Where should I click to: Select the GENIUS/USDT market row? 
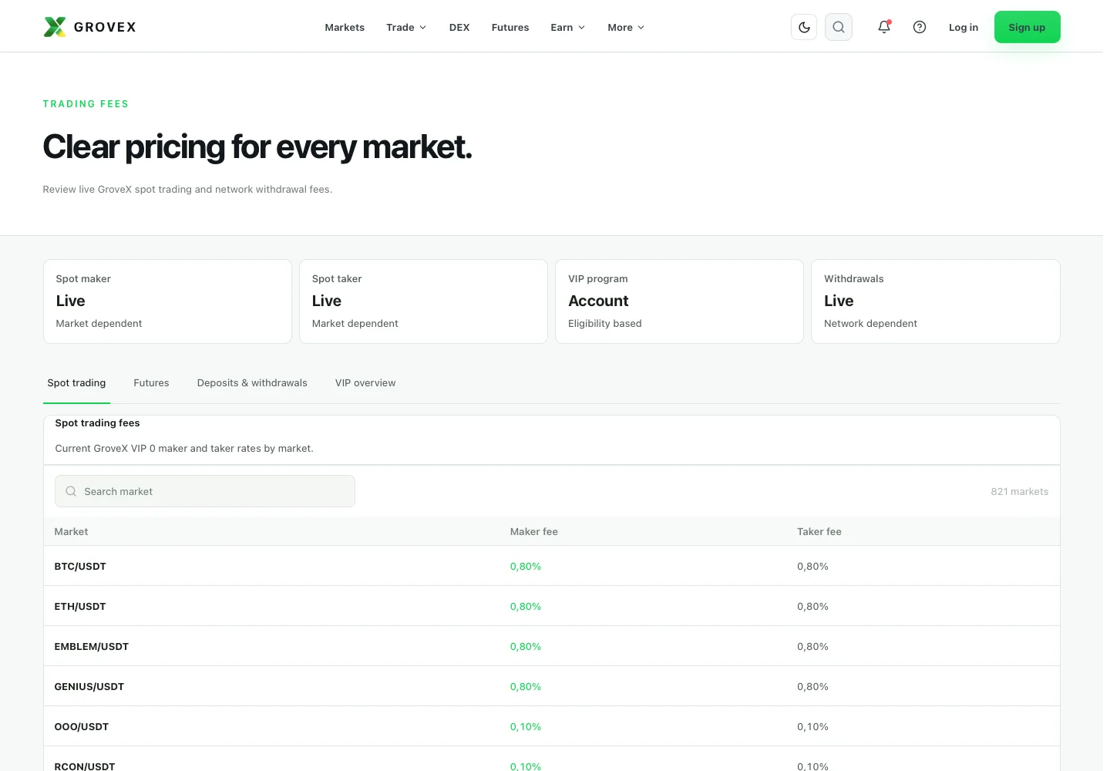(552, 686)
